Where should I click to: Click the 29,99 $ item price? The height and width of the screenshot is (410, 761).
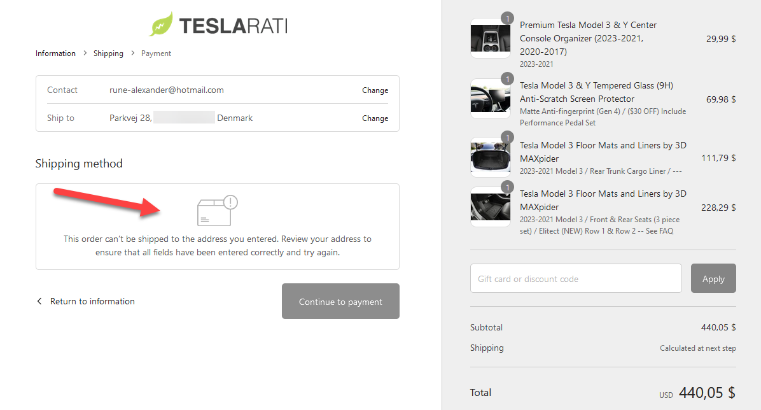pyautogui.click(x=721, y=39)
